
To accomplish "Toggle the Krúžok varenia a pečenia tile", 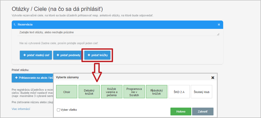I will [x=112, y=92].
